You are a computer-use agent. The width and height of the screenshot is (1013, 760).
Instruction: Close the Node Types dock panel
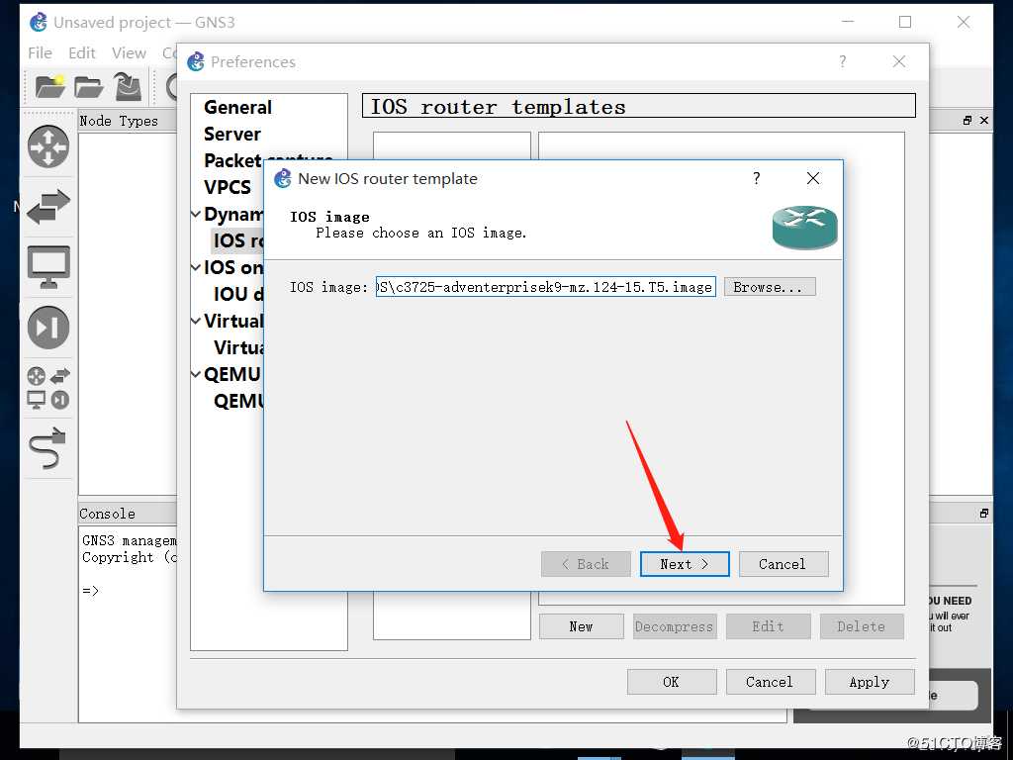coord(984,120)
